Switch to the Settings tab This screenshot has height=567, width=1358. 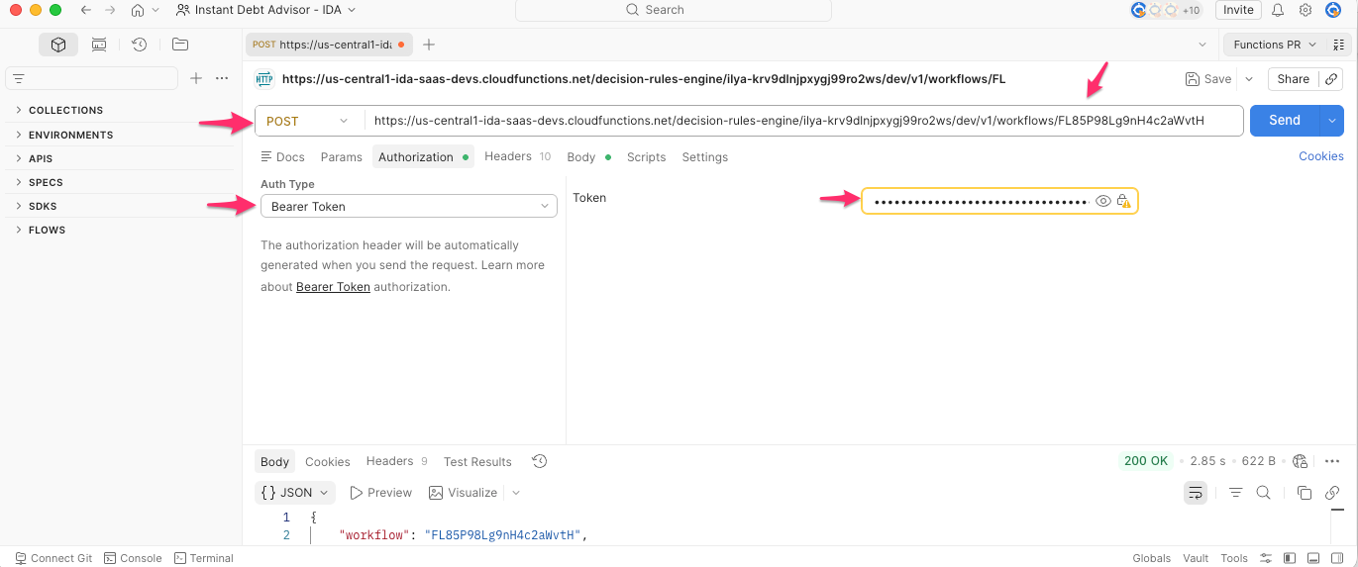705,157
